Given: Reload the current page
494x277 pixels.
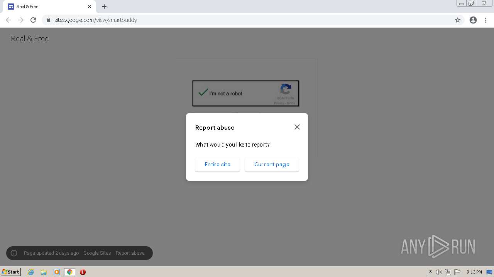Looking at the screenshot, I should (x=33, y=20).
